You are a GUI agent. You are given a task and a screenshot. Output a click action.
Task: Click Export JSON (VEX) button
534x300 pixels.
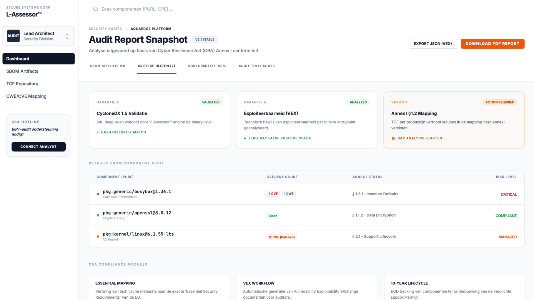tap(432, 44)
